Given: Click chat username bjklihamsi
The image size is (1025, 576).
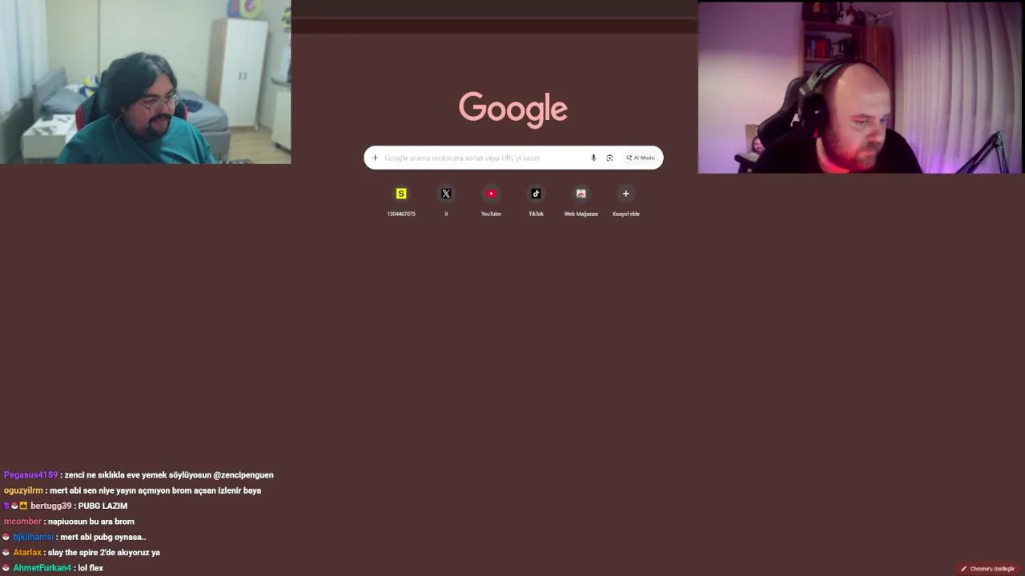Looking at the screenshot, I should [x=34, y=537].
